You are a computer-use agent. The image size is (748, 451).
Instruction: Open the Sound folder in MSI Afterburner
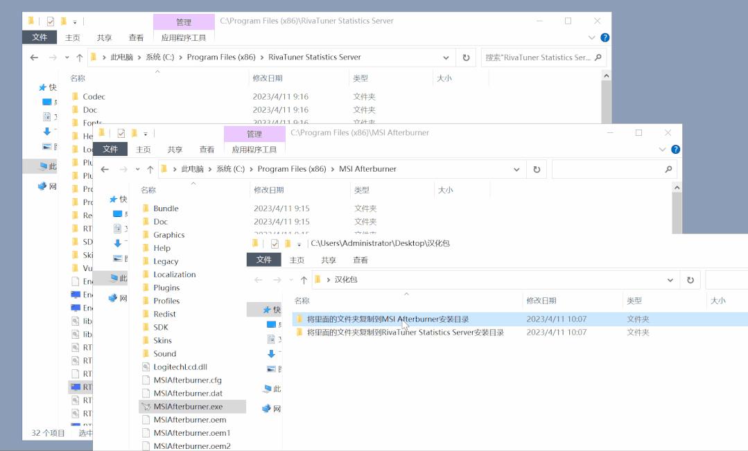165,353
